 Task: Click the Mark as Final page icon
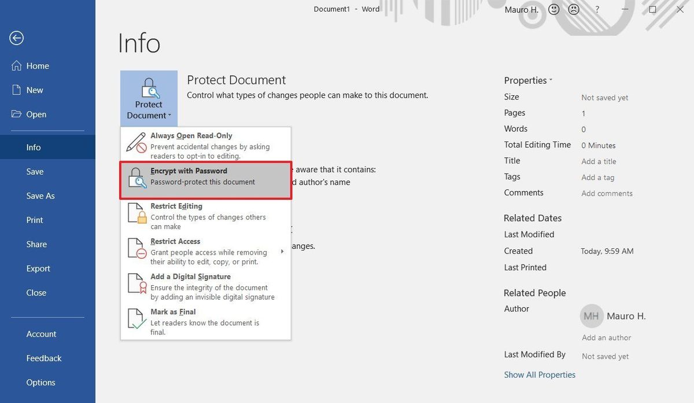[137, 318]
